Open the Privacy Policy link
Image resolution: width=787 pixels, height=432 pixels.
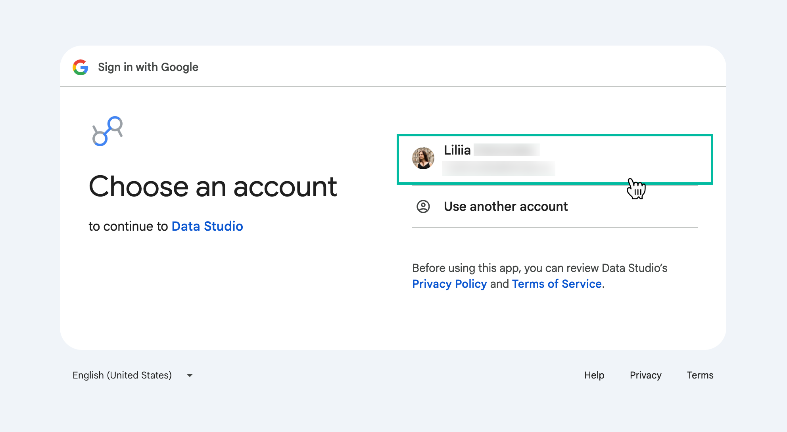point(449,284)
